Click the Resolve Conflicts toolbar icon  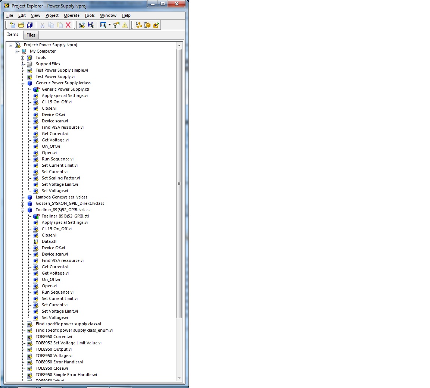point(116,25)
